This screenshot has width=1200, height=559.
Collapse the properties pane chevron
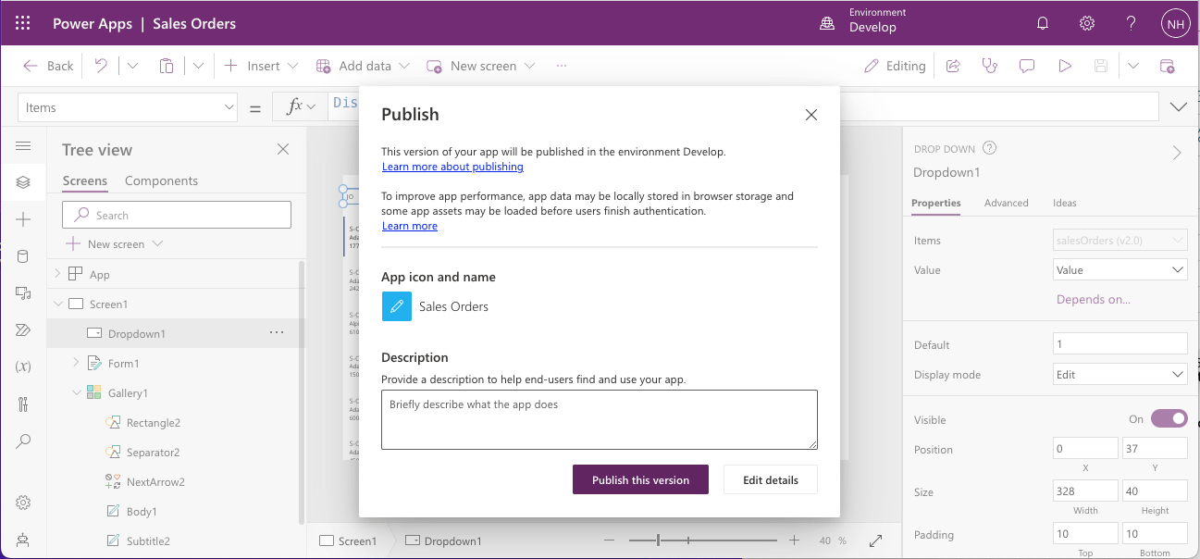point(1177,153)
